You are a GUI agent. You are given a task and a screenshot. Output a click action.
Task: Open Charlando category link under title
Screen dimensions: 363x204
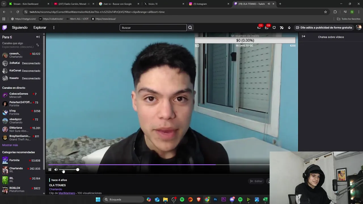tap(55, 189)
